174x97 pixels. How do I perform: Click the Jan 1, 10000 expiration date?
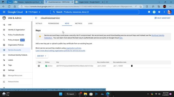118,66
